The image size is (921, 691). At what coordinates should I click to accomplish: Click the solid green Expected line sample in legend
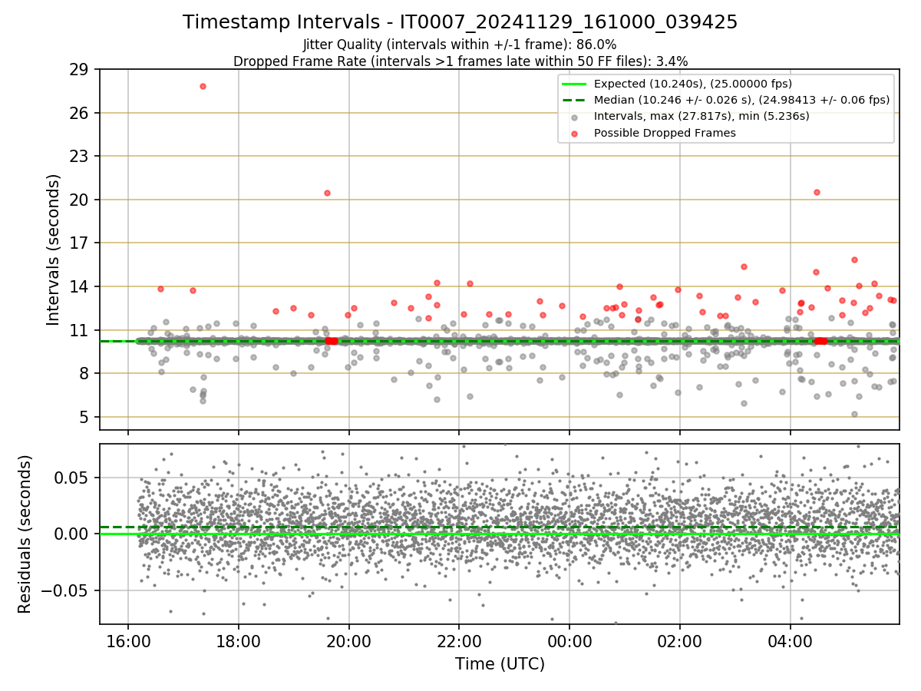tap(574, 84)
